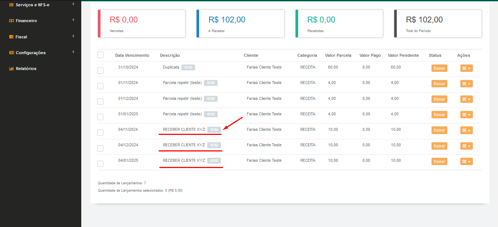The image size is (498, 227).
Task: Click the 01/01 badge beside Duplicata
Action: pos(188,67)
